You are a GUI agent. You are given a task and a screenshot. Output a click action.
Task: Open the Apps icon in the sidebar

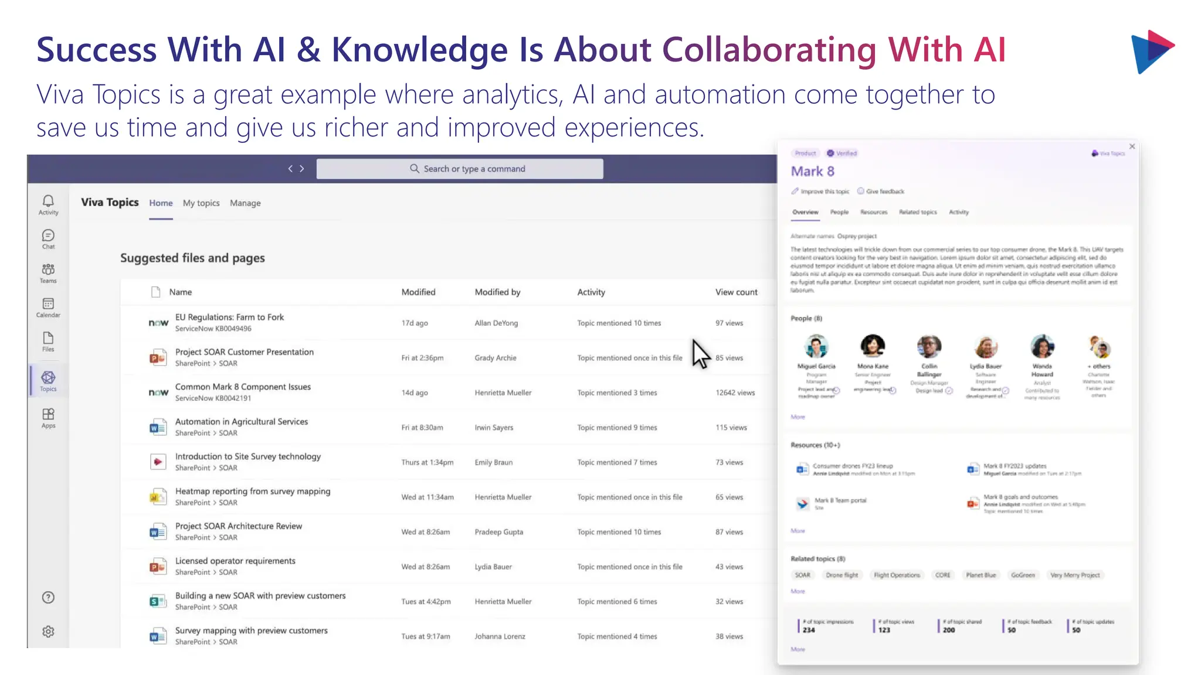click(x=48, y=418)
